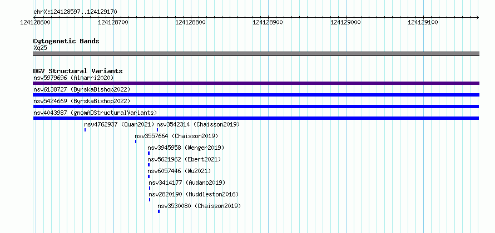Click the small marker under nsv3414177
Screen dimensions: 495x233
point(150,188)
